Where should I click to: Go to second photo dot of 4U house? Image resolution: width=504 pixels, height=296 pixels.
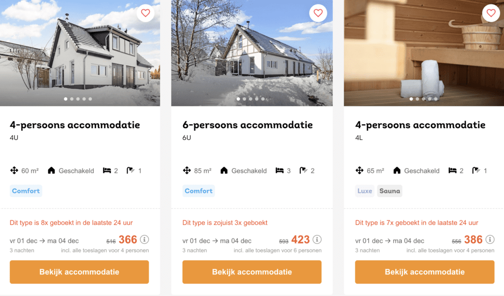tap(72, 99)
